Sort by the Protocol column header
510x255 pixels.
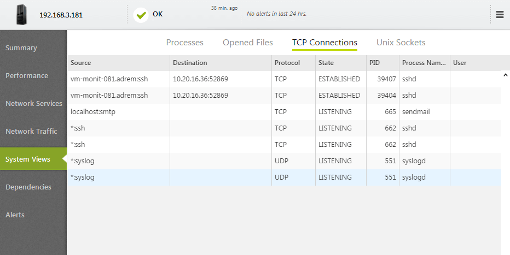[293, 63]
